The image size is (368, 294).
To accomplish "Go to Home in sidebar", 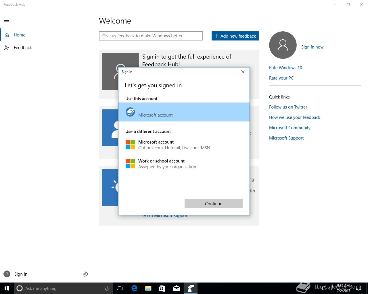I will (x=43, y=35).
